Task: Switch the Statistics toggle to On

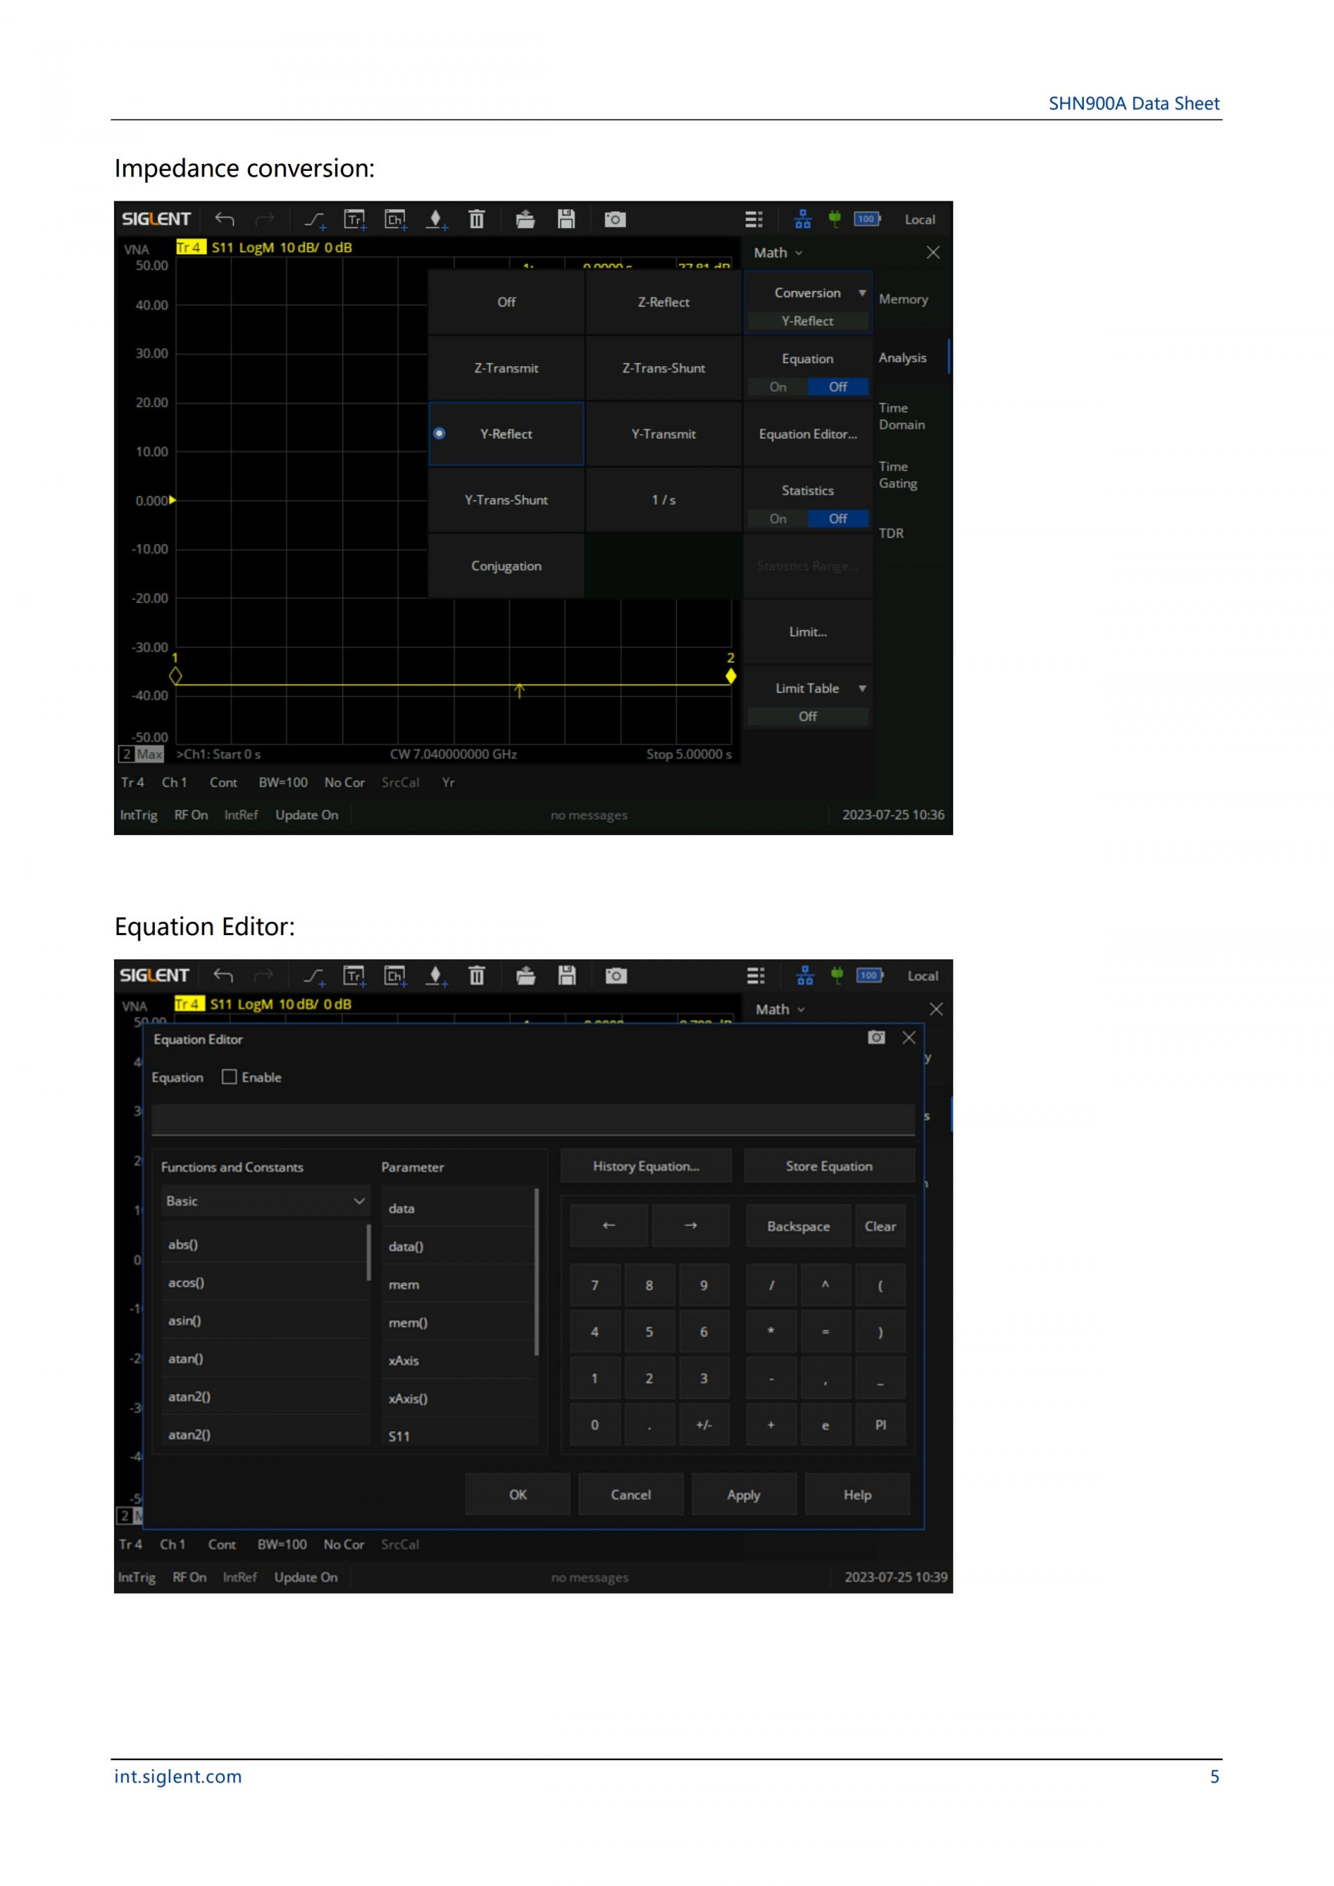Action: 778,518
